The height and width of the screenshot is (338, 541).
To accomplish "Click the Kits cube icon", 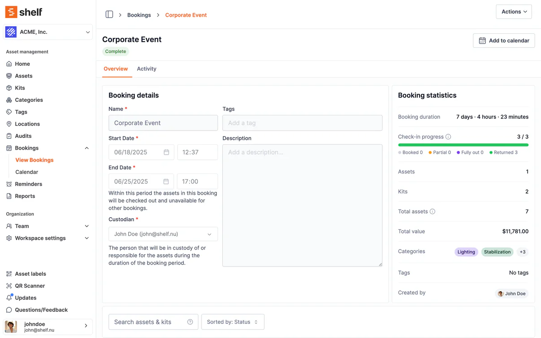I will tap(9, 88).
